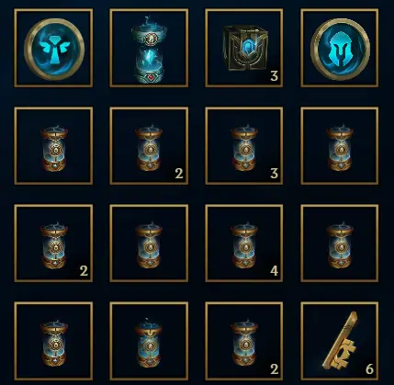394x385 pixels.
Task: Open the tall blue crystal orb capsule
Action: coord(149,48)
